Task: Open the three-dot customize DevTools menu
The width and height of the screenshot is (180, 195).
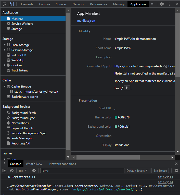Action: (x=169, y=4)
